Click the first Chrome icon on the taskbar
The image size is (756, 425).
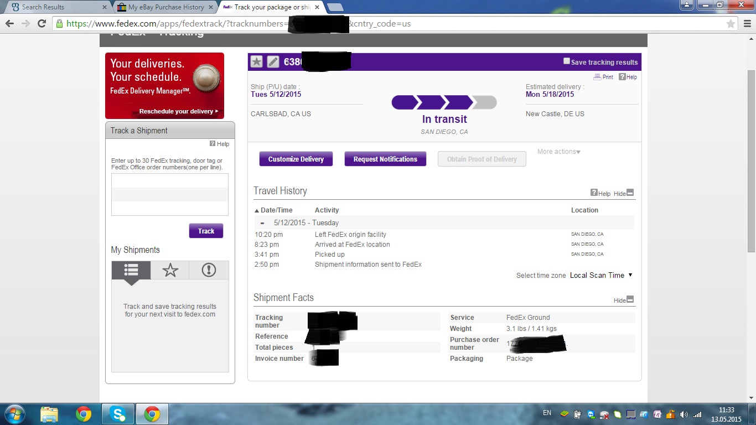click(84, 414)
